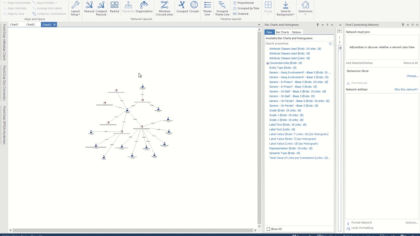Viewport: 420px width, 236px height.
Task: Open the chart tabs list dropdown
Action: (259, 25)
